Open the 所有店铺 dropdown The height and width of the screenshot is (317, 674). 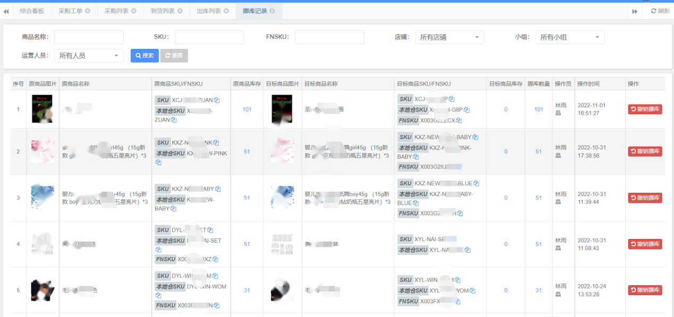click(449, 37)
